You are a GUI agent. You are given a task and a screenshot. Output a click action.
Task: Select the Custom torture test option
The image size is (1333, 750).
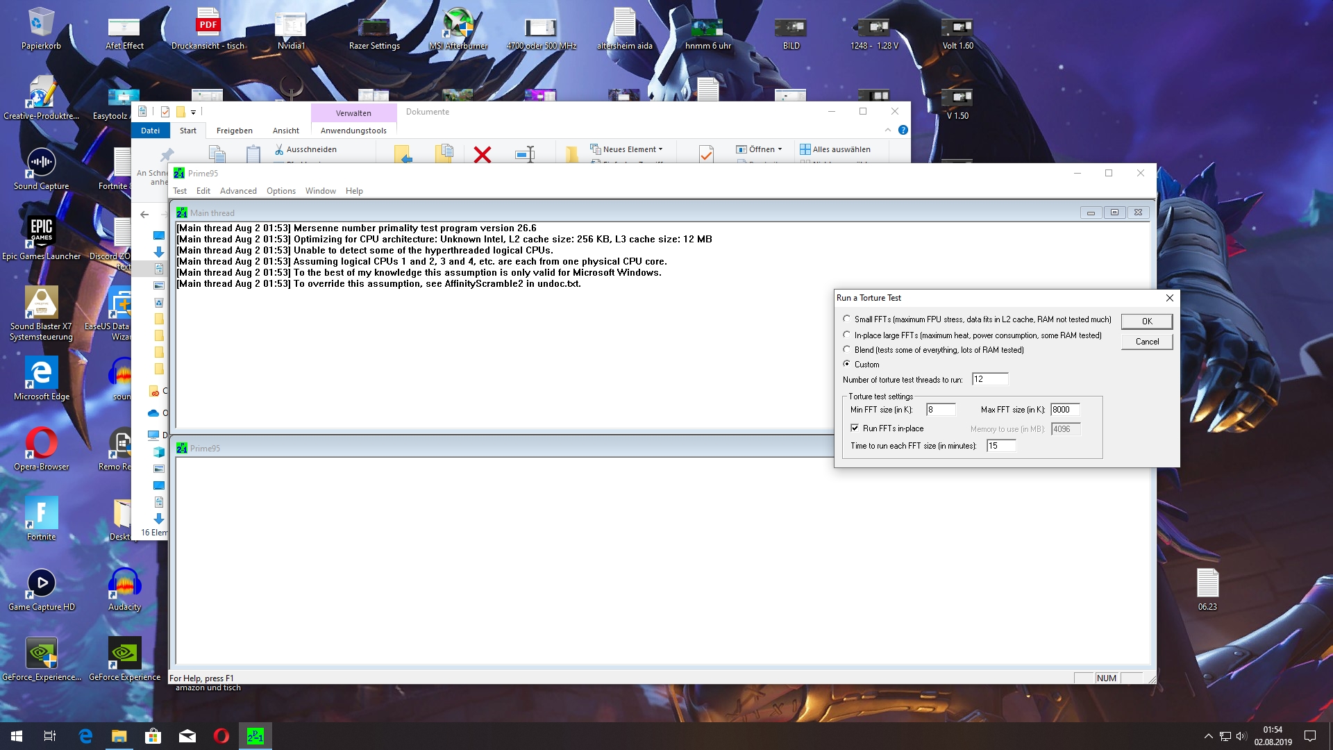click(x=846, y=364)
